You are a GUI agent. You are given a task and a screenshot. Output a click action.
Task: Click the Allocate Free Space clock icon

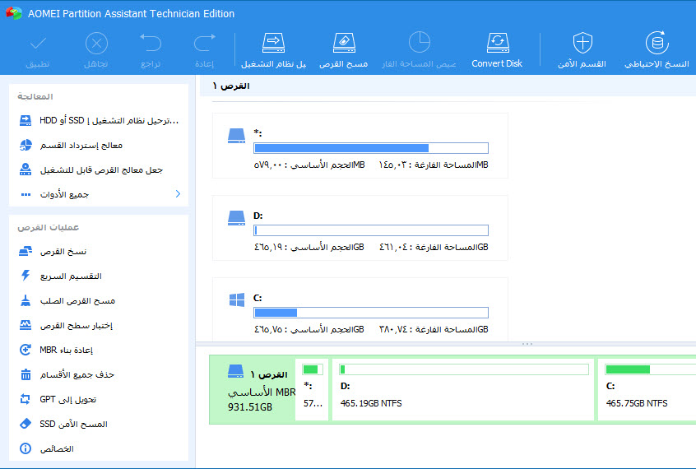click(x=419, y=42)
